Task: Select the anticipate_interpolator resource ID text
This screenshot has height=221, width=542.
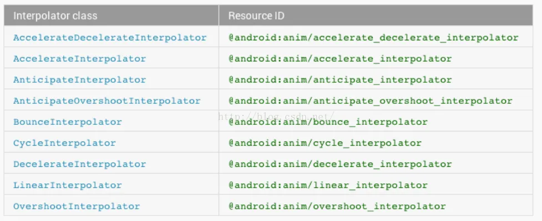Action: (340, 80)
